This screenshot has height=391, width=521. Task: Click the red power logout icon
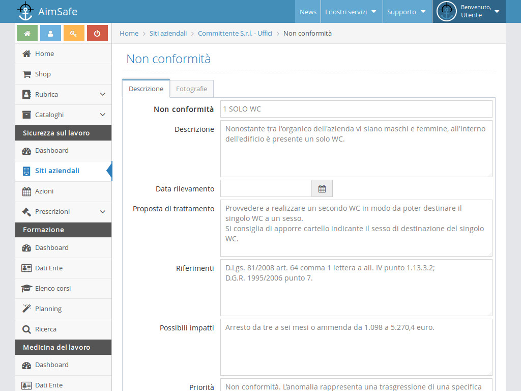(97, 33)
